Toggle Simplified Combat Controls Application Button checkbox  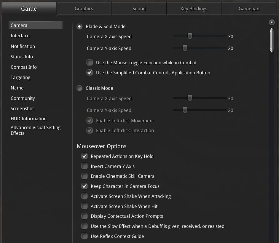(x=90, y=73)
